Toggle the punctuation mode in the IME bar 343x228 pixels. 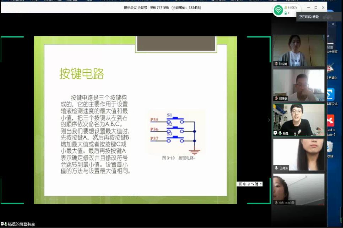coord(252,184)
